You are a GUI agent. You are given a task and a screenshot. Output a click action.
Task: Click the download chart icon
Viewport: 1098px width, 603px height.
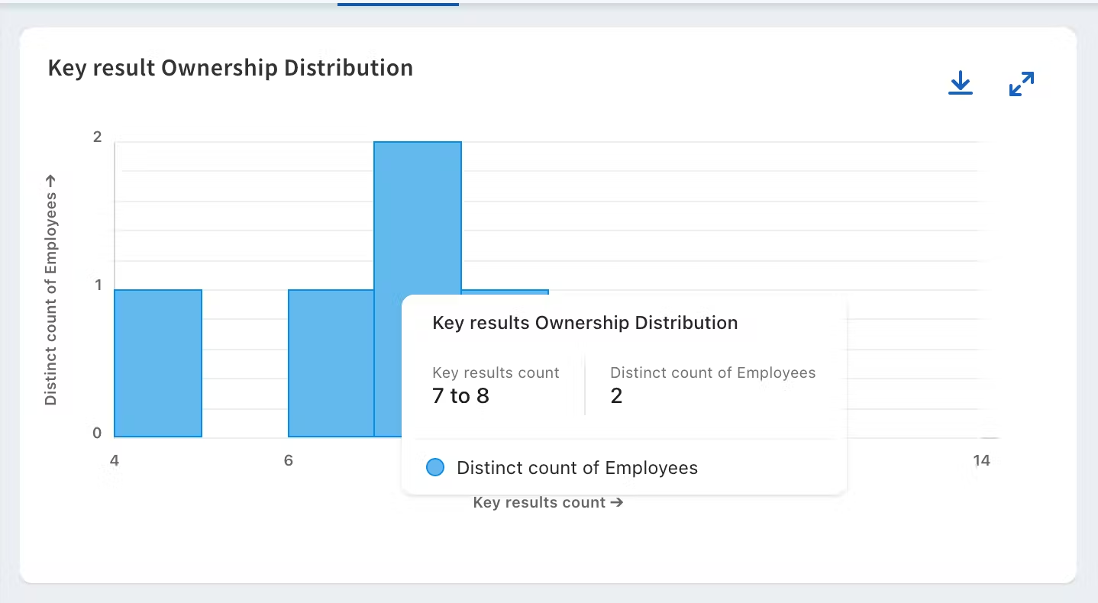pyautogui.click(x=960, y=83)
